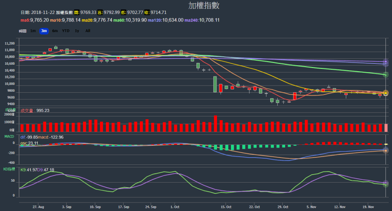Click the 3. Sep date axis label
The image size is (392, 211).
[x=66, y=205]
